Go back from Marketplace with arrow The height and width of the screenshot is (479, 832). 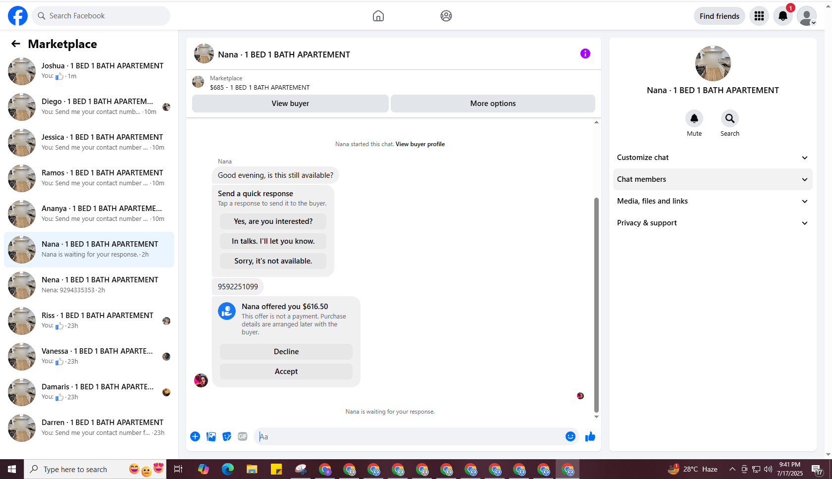(x=16, y=44)
